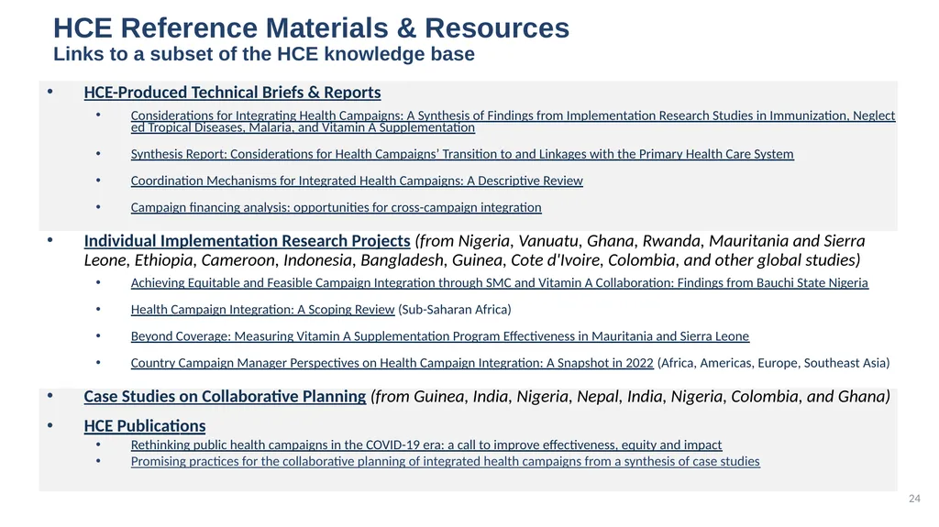Open Bauchi State Nigeria SMC findings link
The width and height of the screenshot is (939, 527).
point(500,282)
